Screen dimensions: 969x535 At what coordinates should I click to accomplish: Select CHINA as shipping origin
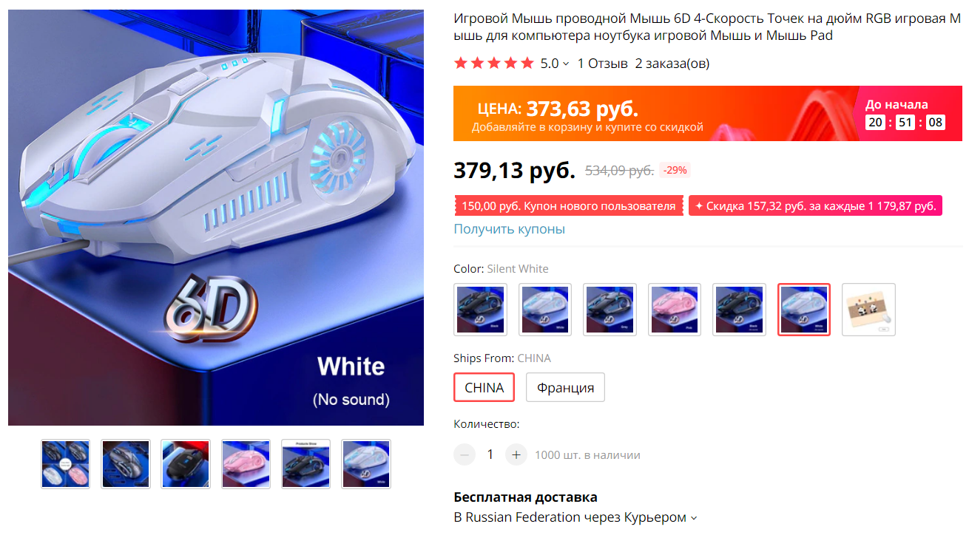click(x=484, y=387)
